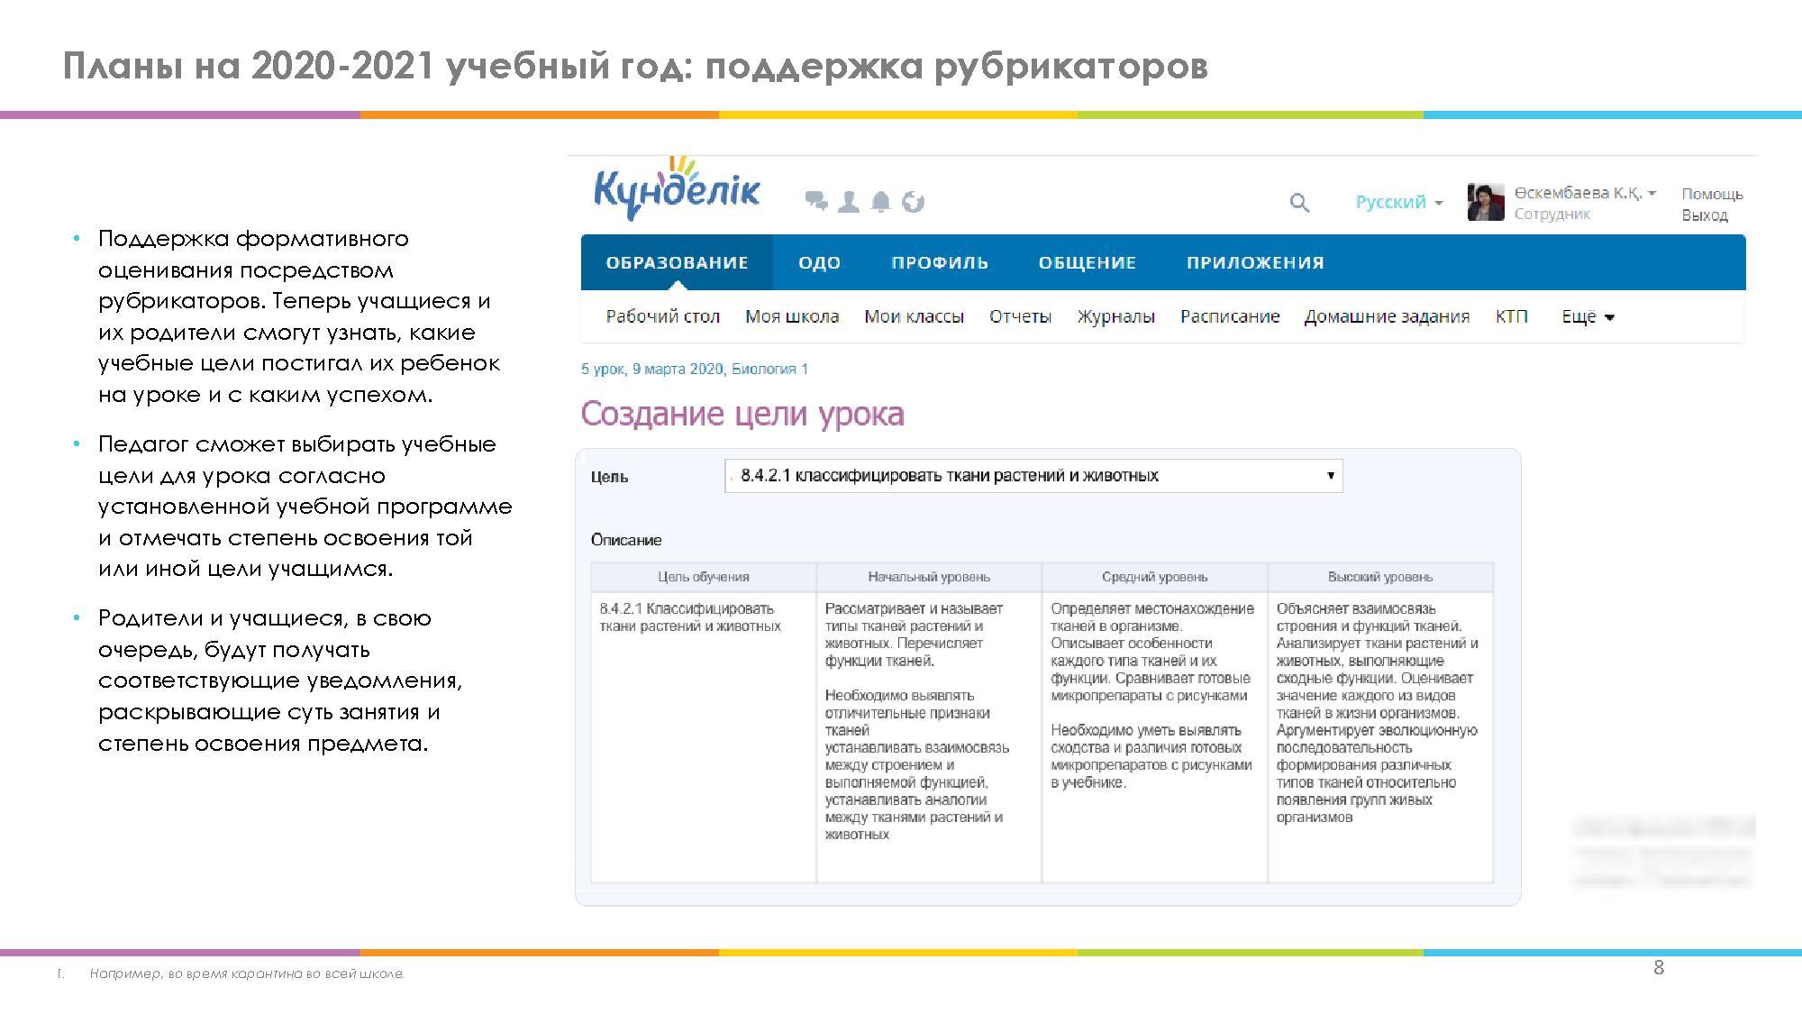Open the Журналы menu item
The image size is (1802, 1014).
point(1115,316)
